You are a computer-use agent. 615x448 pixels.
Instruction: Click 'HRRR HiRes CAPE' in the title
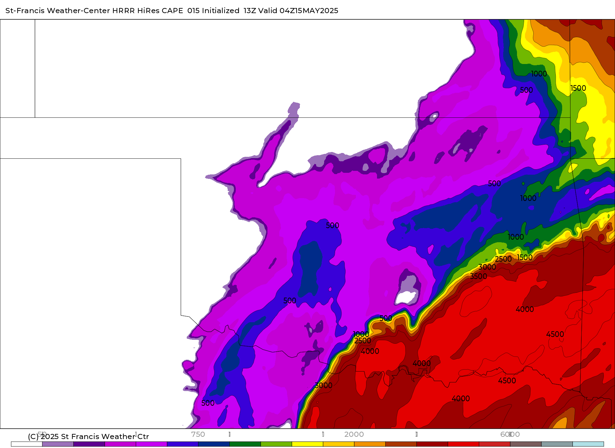148,11
